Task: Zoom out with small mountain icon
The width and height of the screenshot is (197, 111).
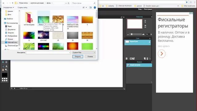Action: [128, 34]
